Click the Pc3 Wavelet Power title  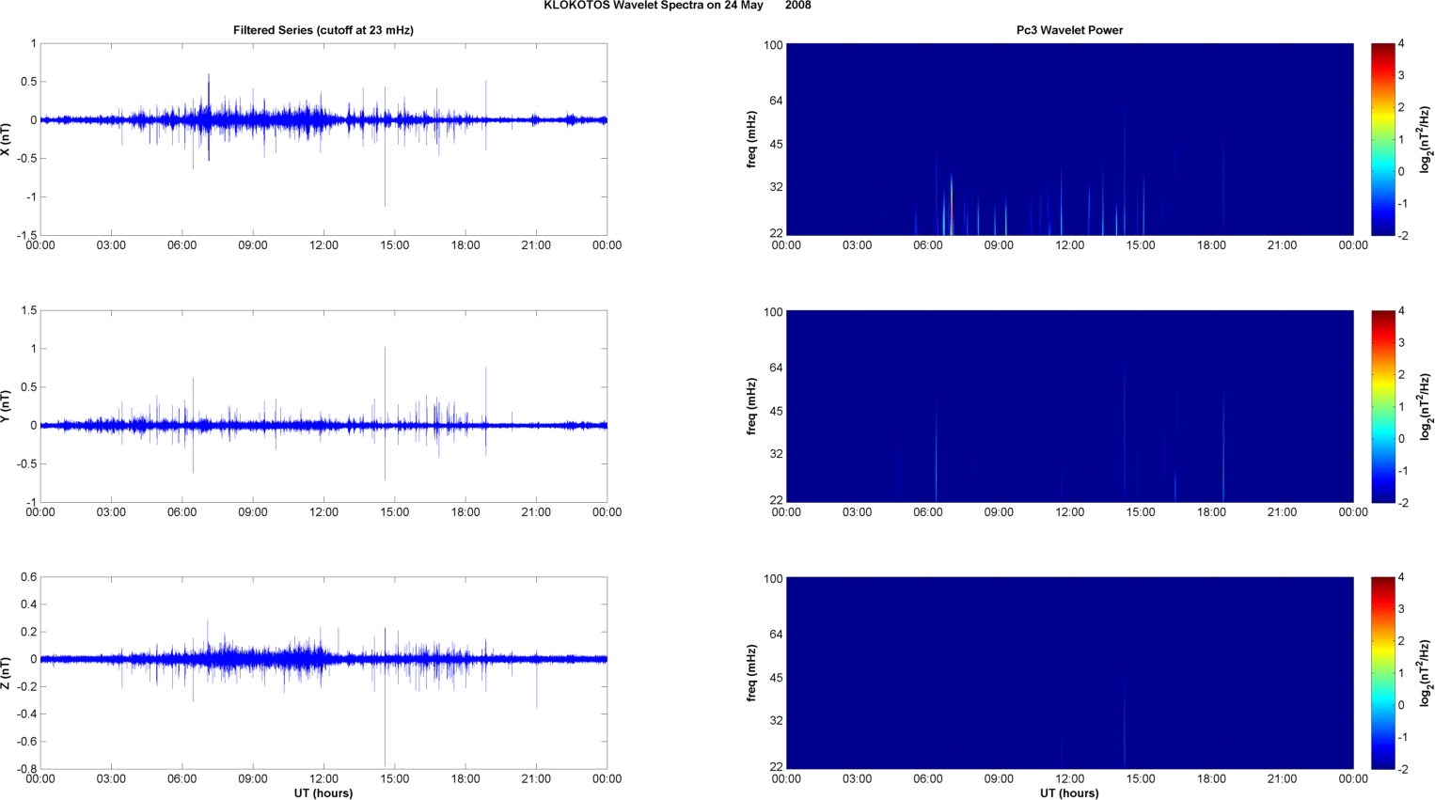[x=1069, y=30]
